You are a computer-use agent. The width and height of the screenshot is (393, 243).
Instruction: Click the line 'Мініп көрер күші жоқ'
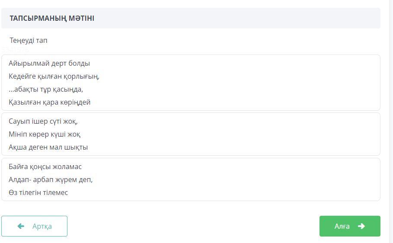[x=45, y=134]
